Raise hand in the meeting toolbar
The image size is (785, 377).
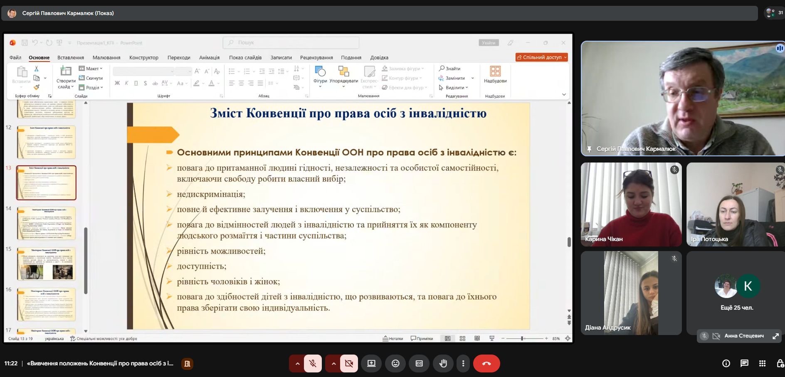pyautogui.click(x=443, y=364)
